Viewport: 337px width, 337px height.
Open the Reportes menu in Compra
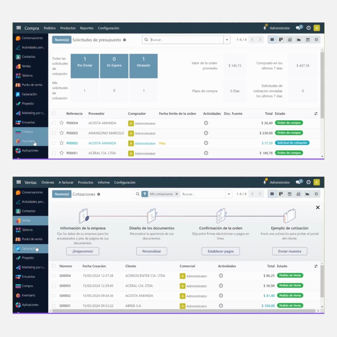click(x=86, y=28)
